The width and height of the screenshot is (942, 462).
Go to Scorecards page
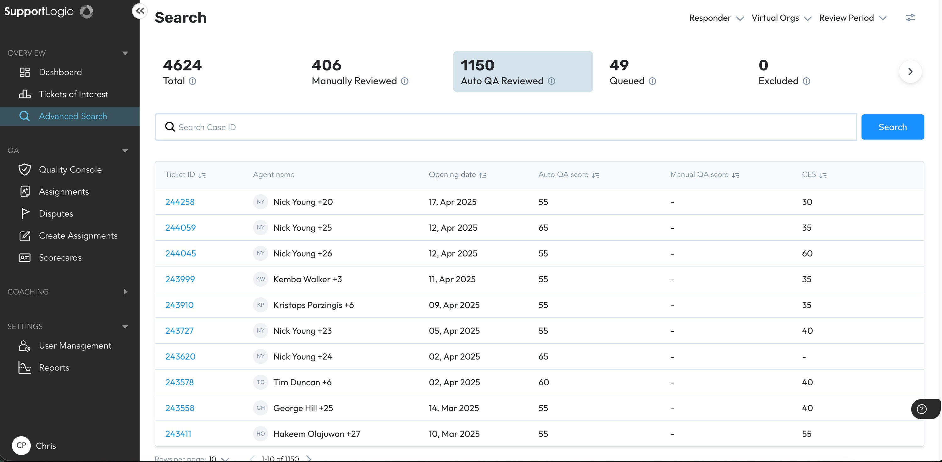pyautogui.click(x=60, y=258)
